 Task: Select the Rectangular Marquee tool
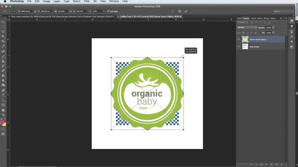click(3, 27)
